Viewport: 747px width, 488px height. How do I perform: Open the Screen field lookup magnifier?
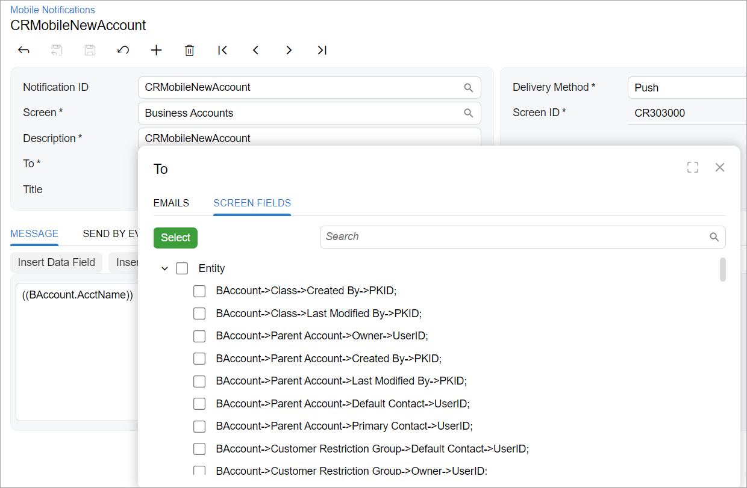pyautogui.click(x=468, y=113)
